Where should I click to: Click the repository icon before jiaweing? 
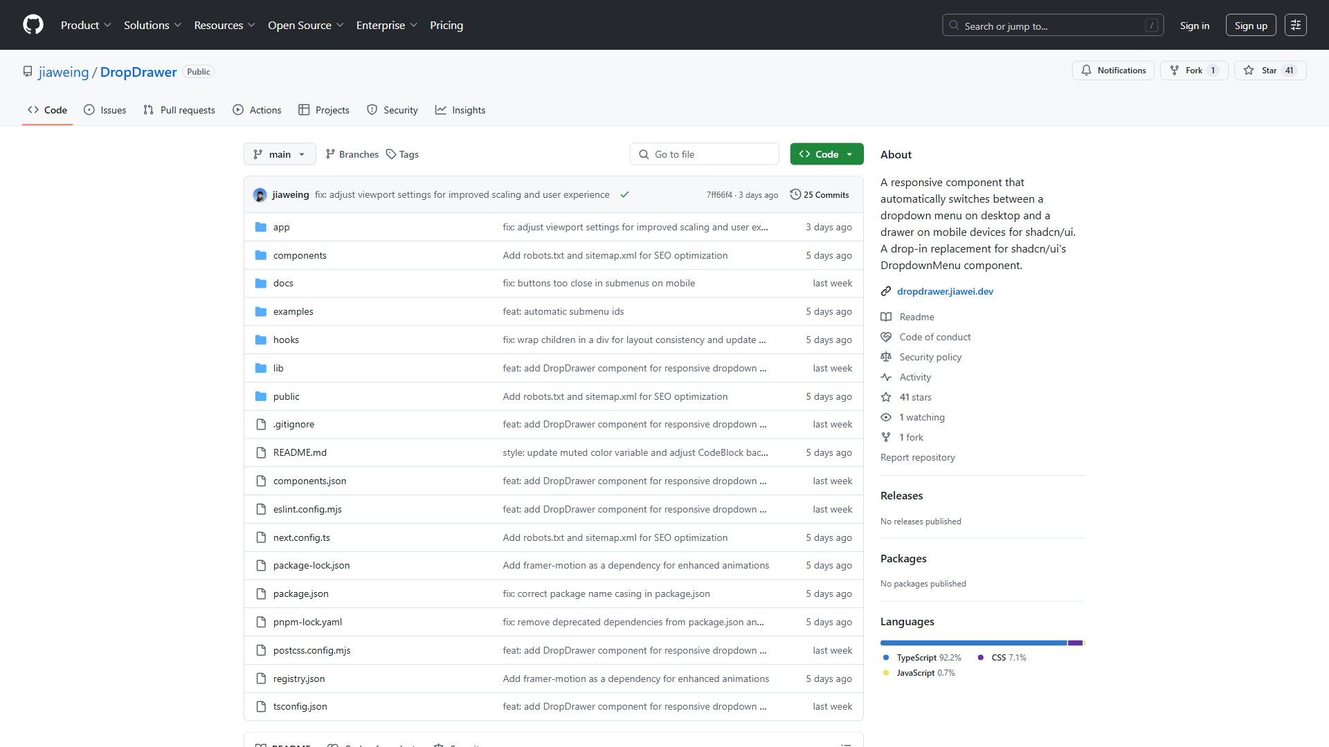pyautogui.click(x=28, y=72)
